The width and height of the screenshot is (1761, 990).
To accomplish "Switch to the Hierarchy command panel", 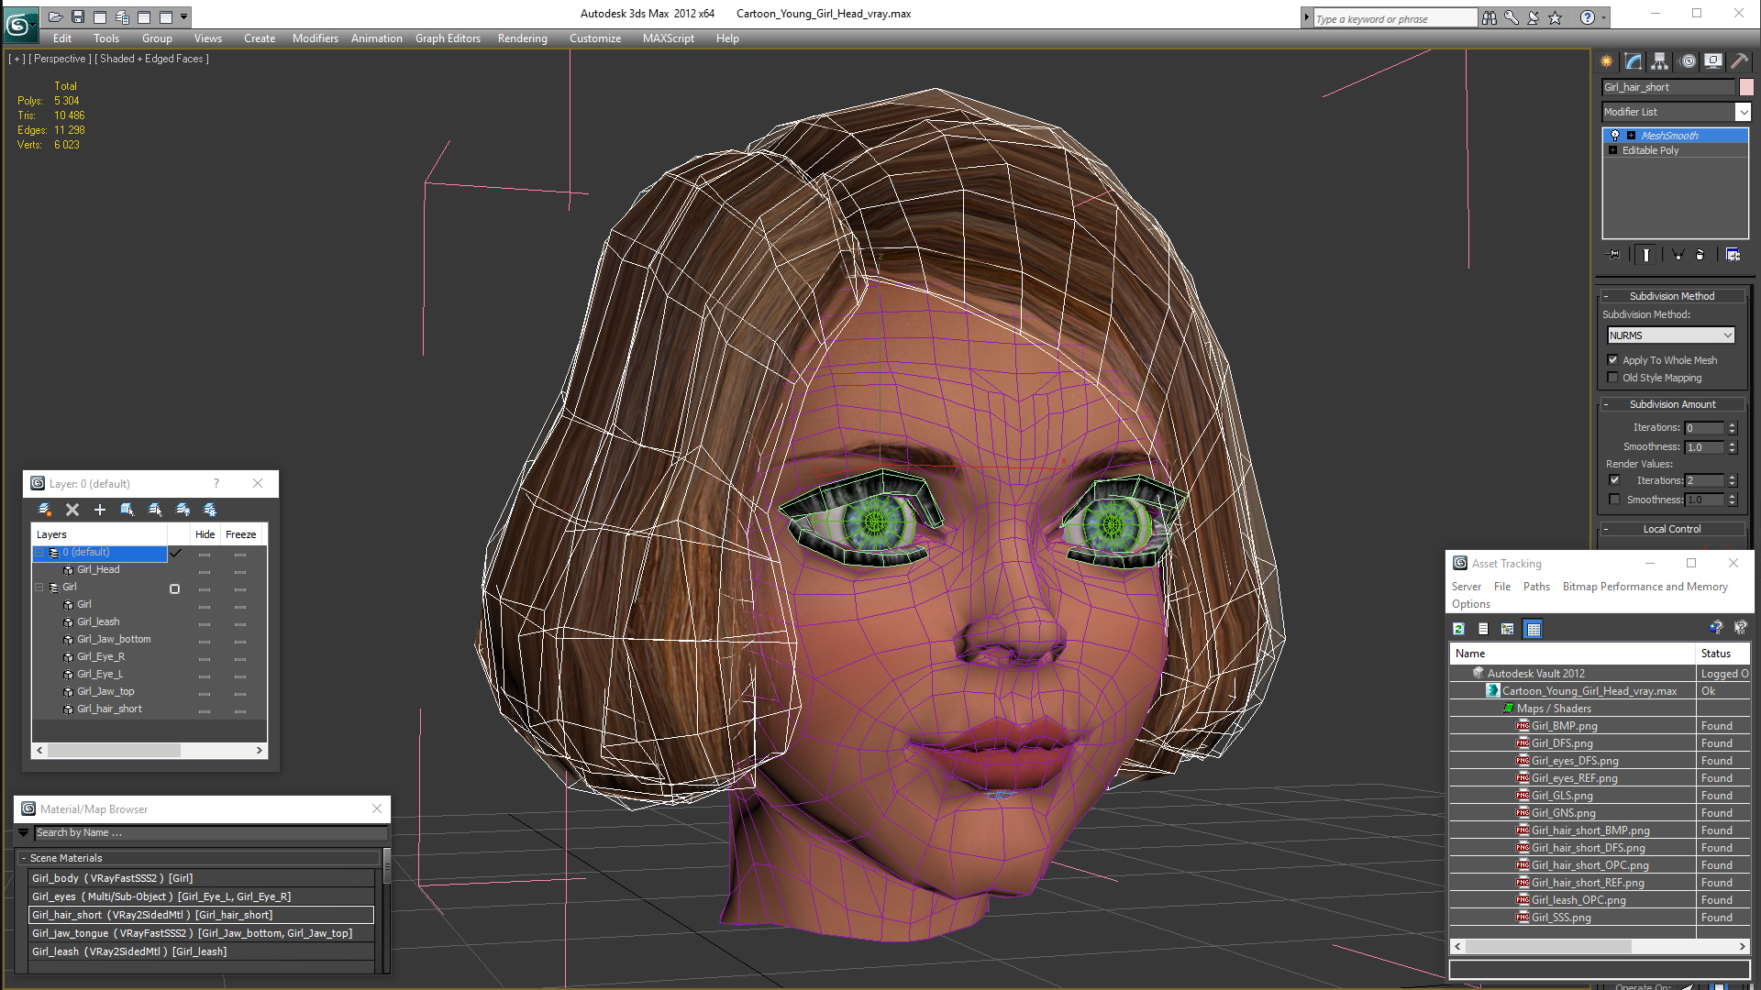I will (1659, 61).
